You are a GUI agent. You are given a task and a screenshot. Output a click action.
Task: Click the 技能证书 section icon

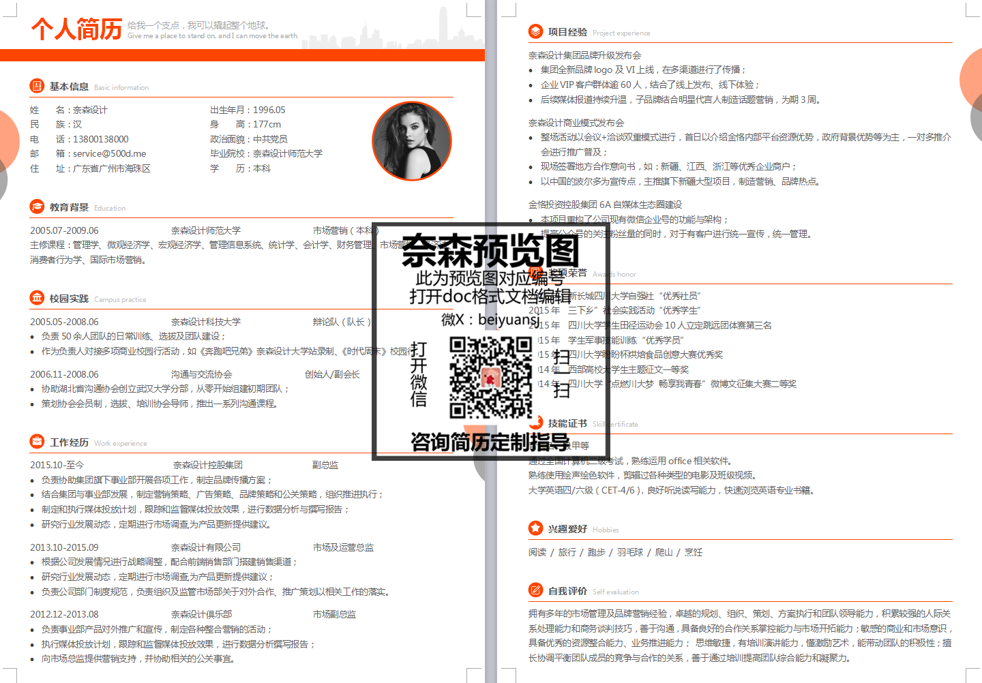(537, 423)
